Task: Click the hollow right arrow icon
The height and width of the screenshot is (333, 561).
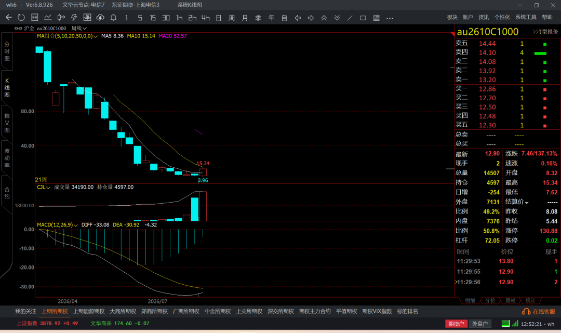Action: tap(311, 18)
